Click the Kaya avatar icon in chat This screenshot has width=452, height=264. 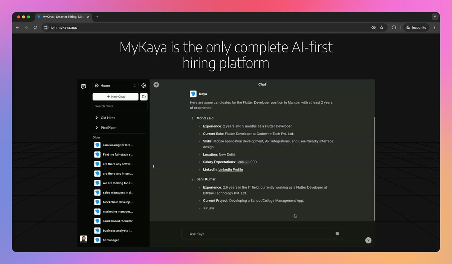(193, 94)
